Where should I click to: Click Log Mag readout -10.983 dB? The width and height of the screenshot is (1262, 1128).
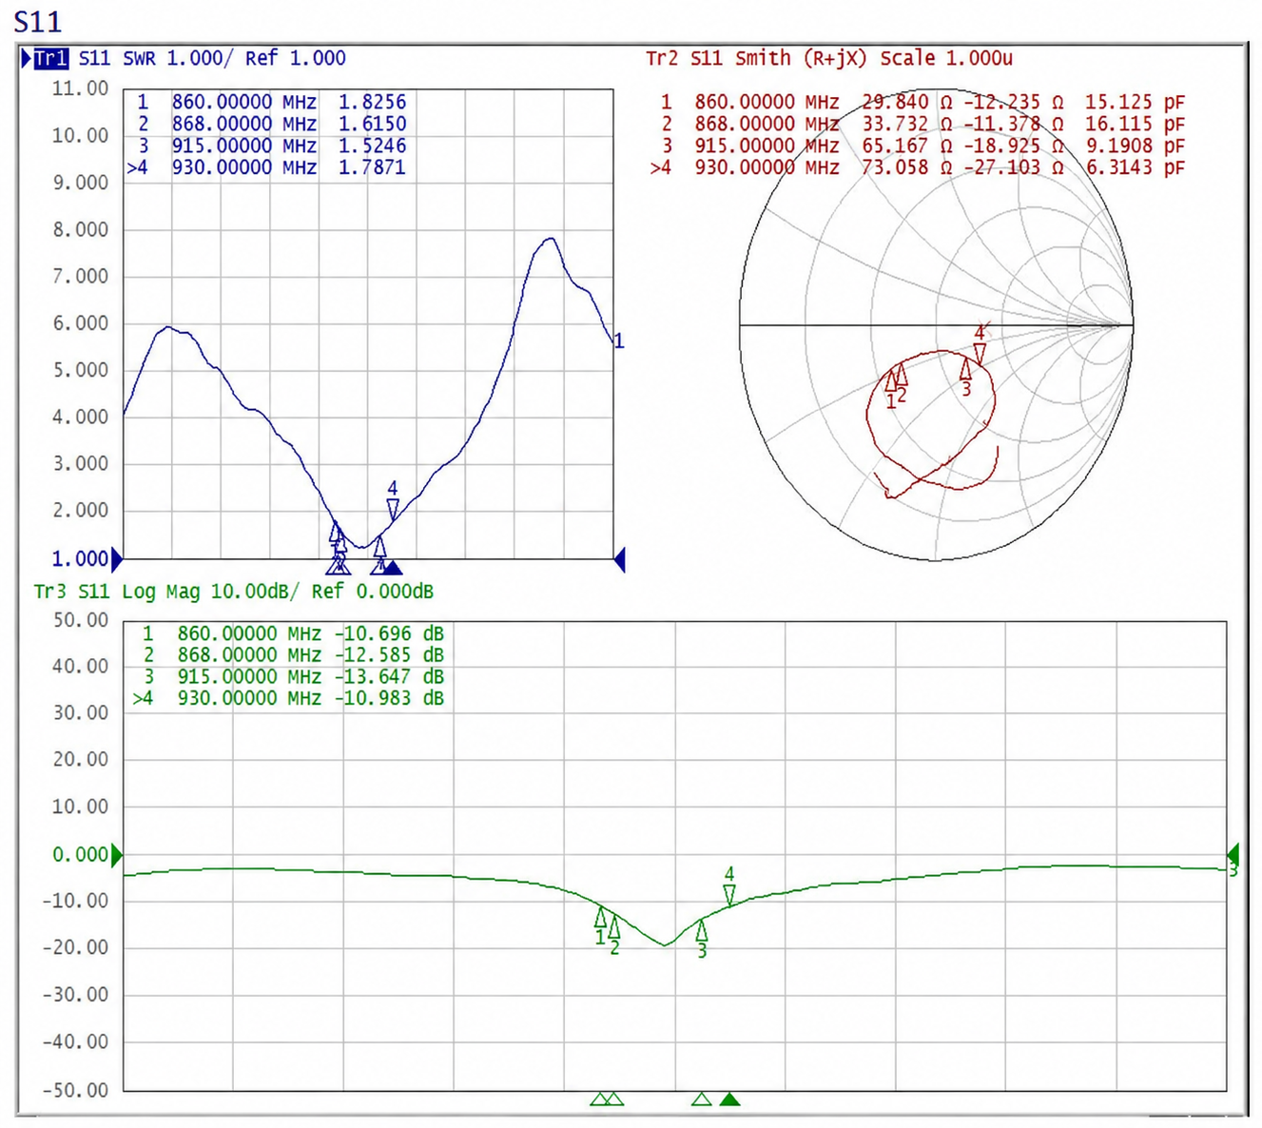[288, 698]
